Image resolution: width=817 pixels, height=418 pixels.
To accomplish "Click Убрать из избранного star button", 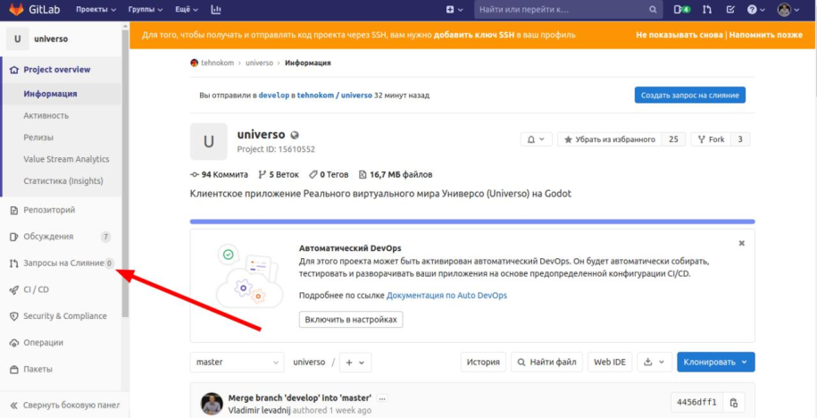I will click(x=609, y=139).
